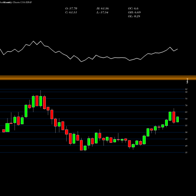The width and height of the screenshot is (196, 196).
Task: Click the last red candlestick near 65
Action: (174, 117)
